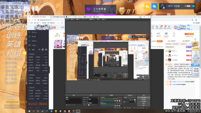The height and width of the screenshot is (113, 201).
Task: Toggle visibility of first source in list
Action: pyautogui.click(x=84, y=98)
